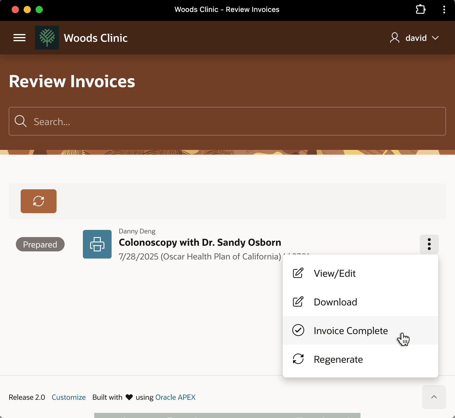Click the Release 2.0 footer text

click(x=27, y=397)
